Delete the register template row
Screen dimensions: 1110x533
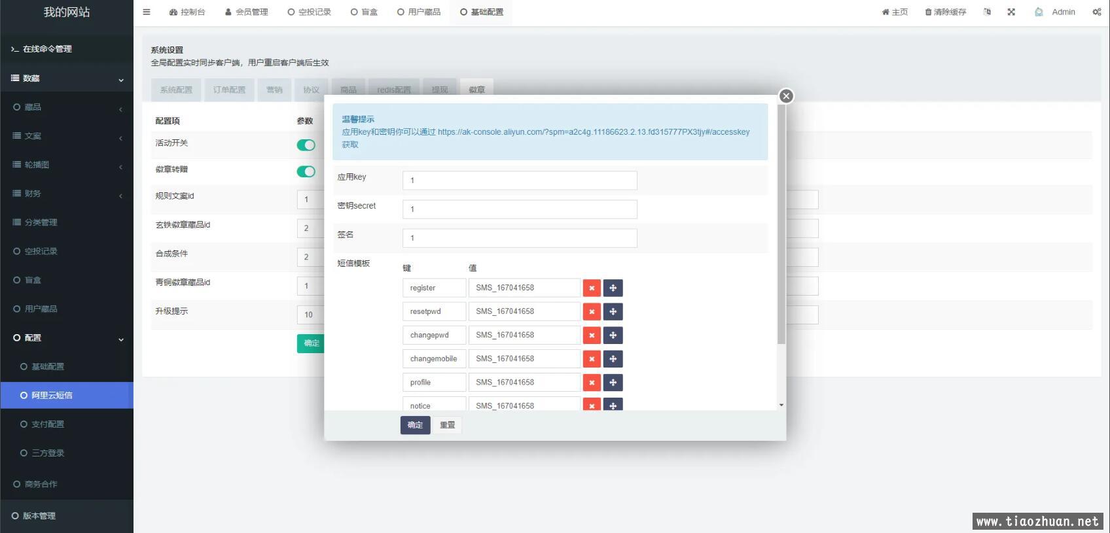pos(592,288)
